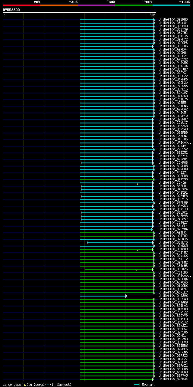193x387 pixels.
Task: Open hit UniRef100_Q9SMX3
Action: 173,26
